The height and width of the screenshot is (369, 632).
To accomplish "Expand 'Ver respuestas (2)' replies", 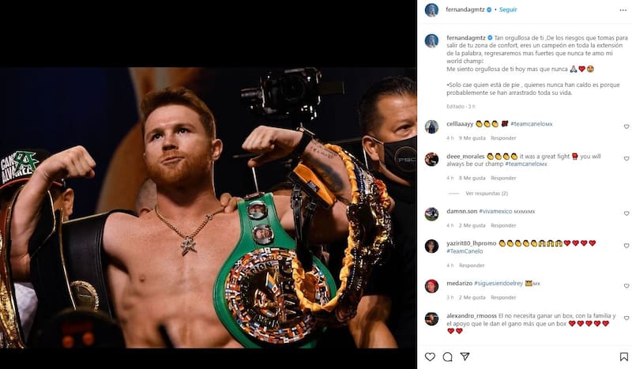I will [487, 193].
